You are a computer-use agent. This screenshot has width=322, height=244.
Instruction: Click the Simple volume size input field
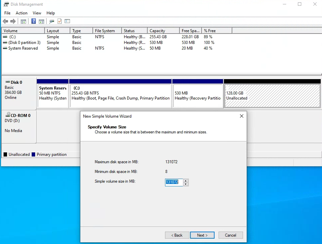tap(174, 182)
